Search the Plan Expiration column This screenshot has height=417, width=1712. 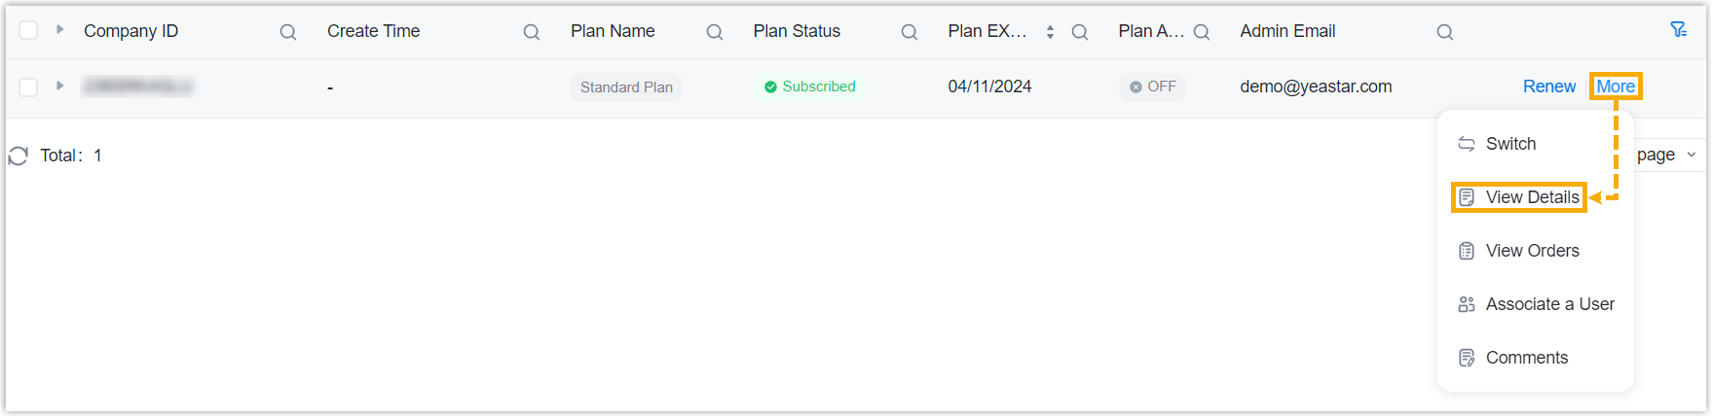click(1080, 32)
